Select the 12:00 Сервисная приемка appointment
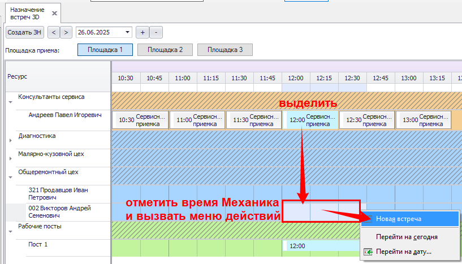This screenshot has height=264, width=462. point(310,120)
